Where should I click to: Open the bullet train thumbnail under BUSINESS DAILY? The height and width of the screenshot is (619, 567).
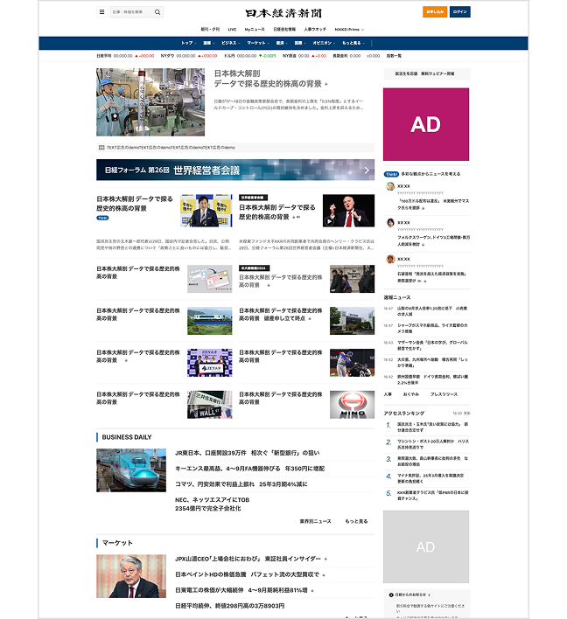(131, 470)
